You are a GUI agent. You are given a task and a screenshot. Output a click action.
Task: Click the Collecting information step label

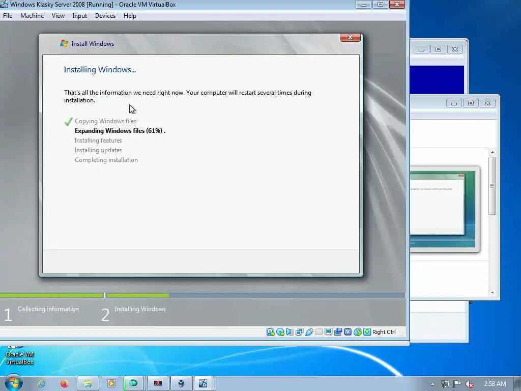pos(48,309)
